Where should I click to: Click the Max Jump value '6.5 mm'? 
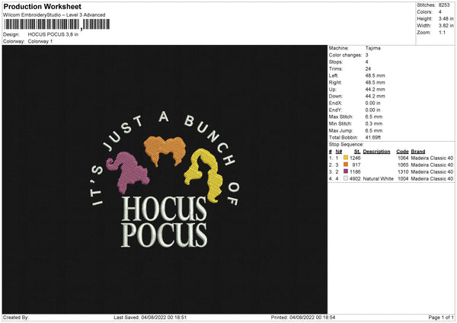374,130
